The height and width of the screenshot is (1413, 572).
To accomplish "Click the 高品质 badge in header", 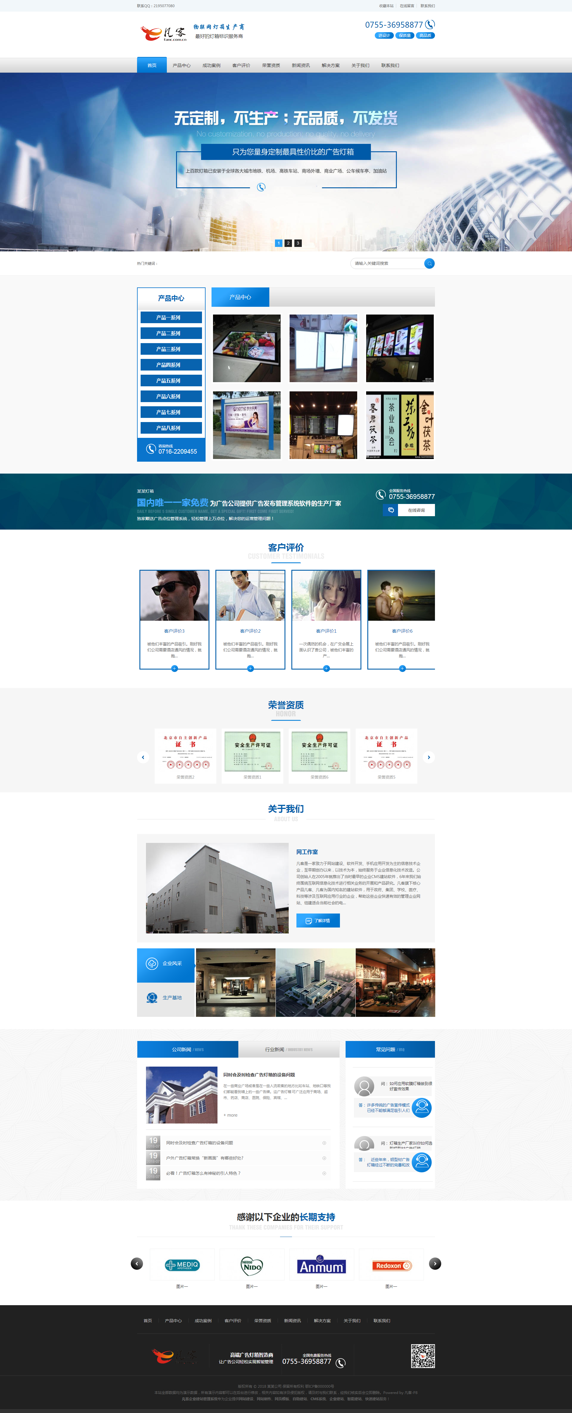I will [425, 36].
